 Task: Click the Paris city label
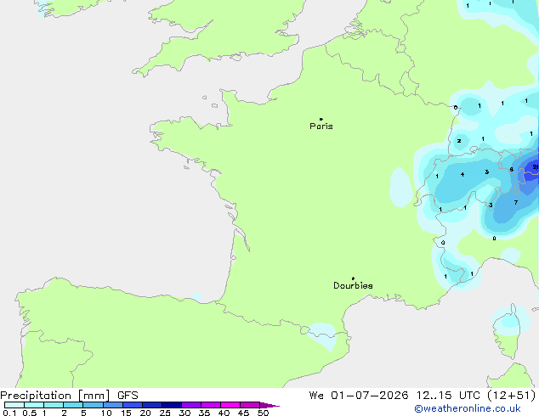pos(321,126)
